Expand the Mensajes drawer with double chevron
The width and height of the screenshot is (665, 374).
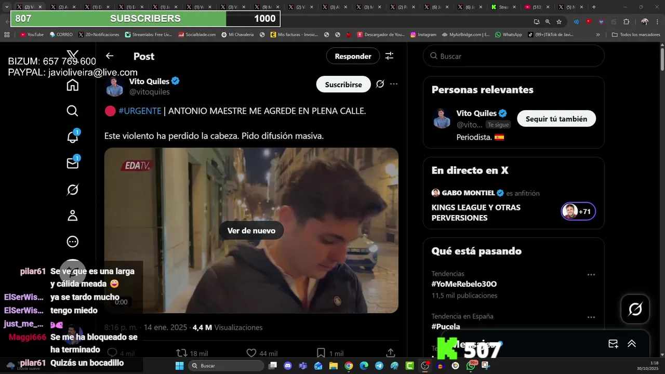(x=632, y=344)
